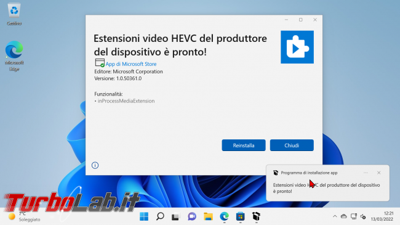The image size is (400, 225).
Task: Click the inProcessMediaExtension capability text
Action: click(126, 101)
